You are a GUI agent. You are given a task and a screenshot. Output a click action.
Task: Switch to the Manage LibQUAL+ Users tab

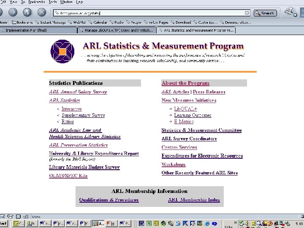pos(117,30)
